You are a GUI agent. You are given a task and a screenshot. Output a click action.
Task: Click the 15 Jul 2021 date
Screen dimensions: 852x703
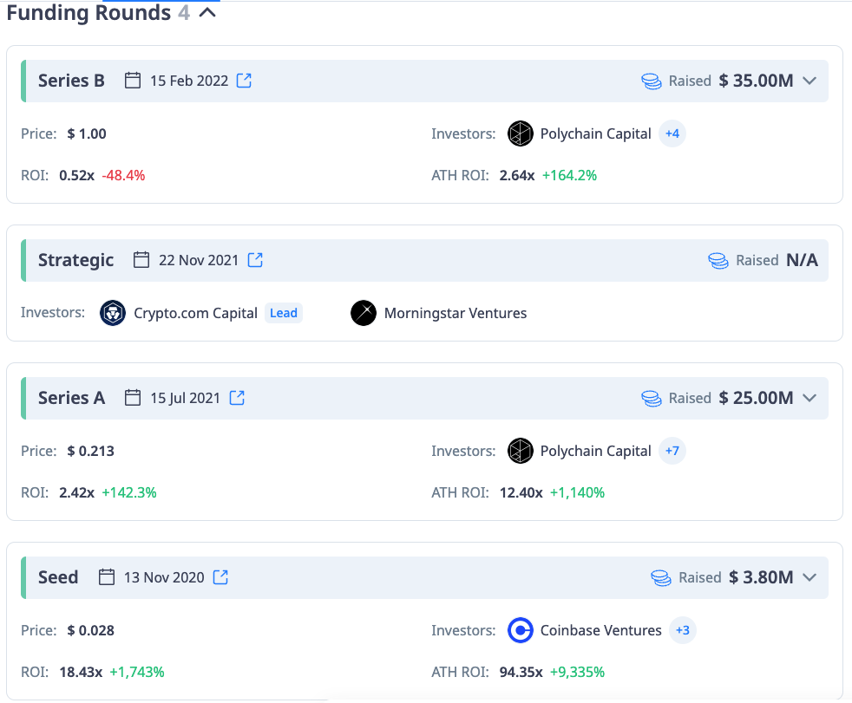[x=186, y=398]
